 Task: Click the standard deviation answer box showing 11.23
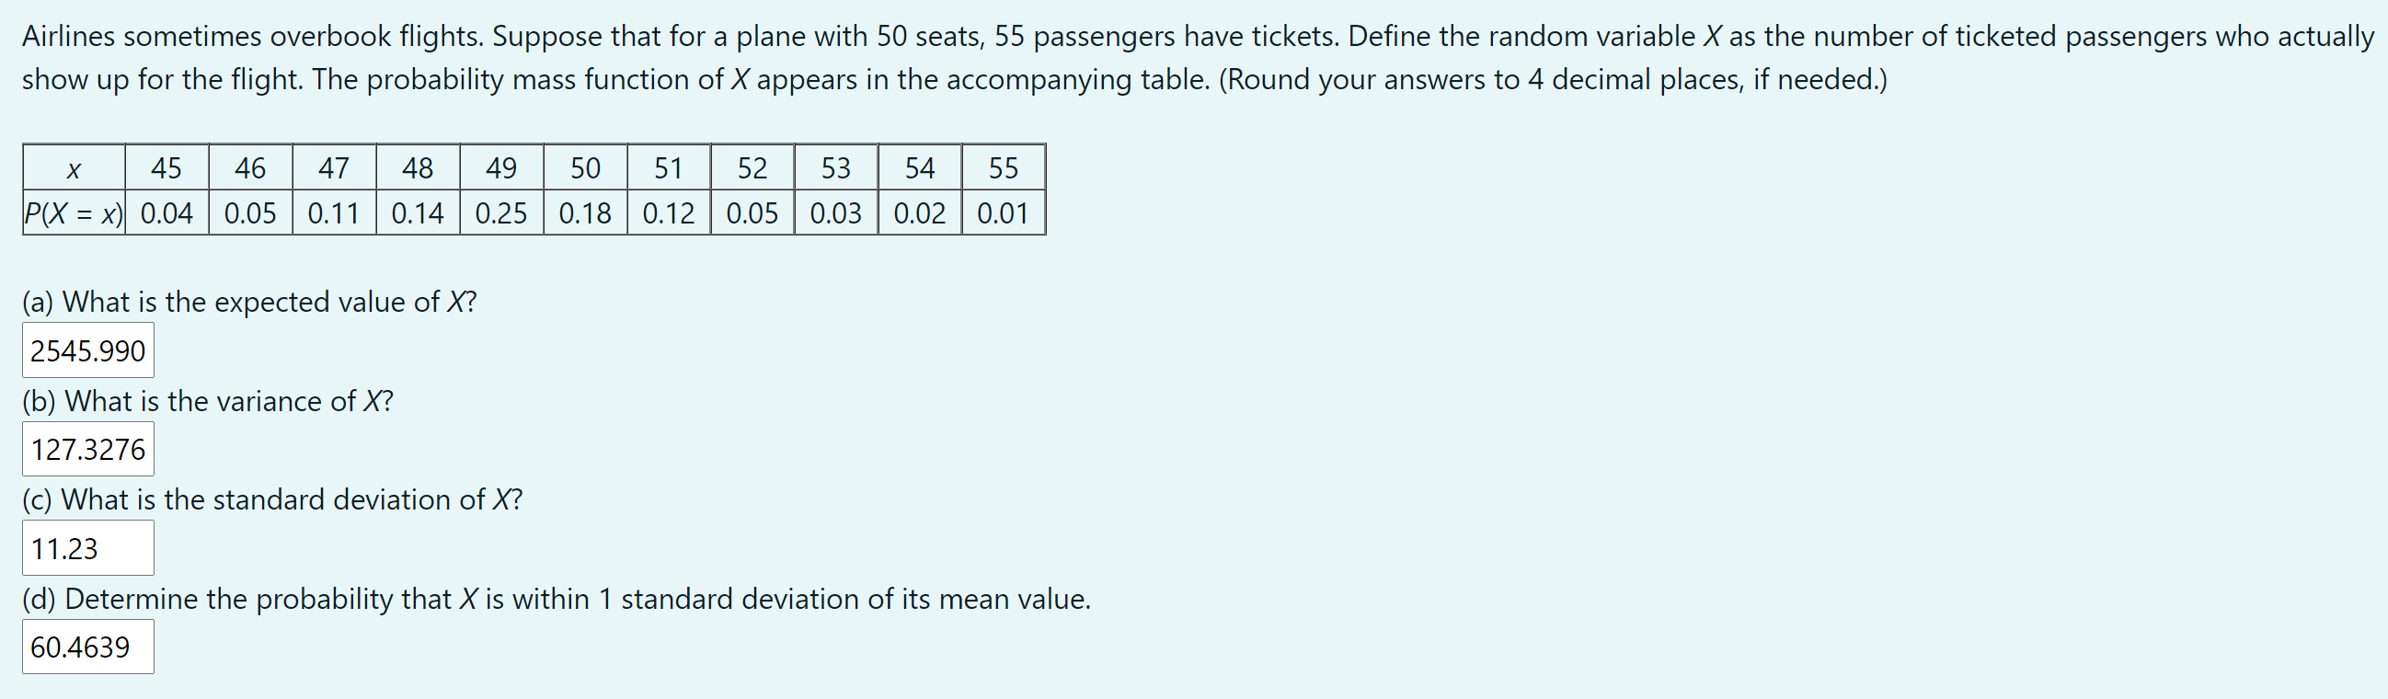pyautogui.click(x=86, y=548)
